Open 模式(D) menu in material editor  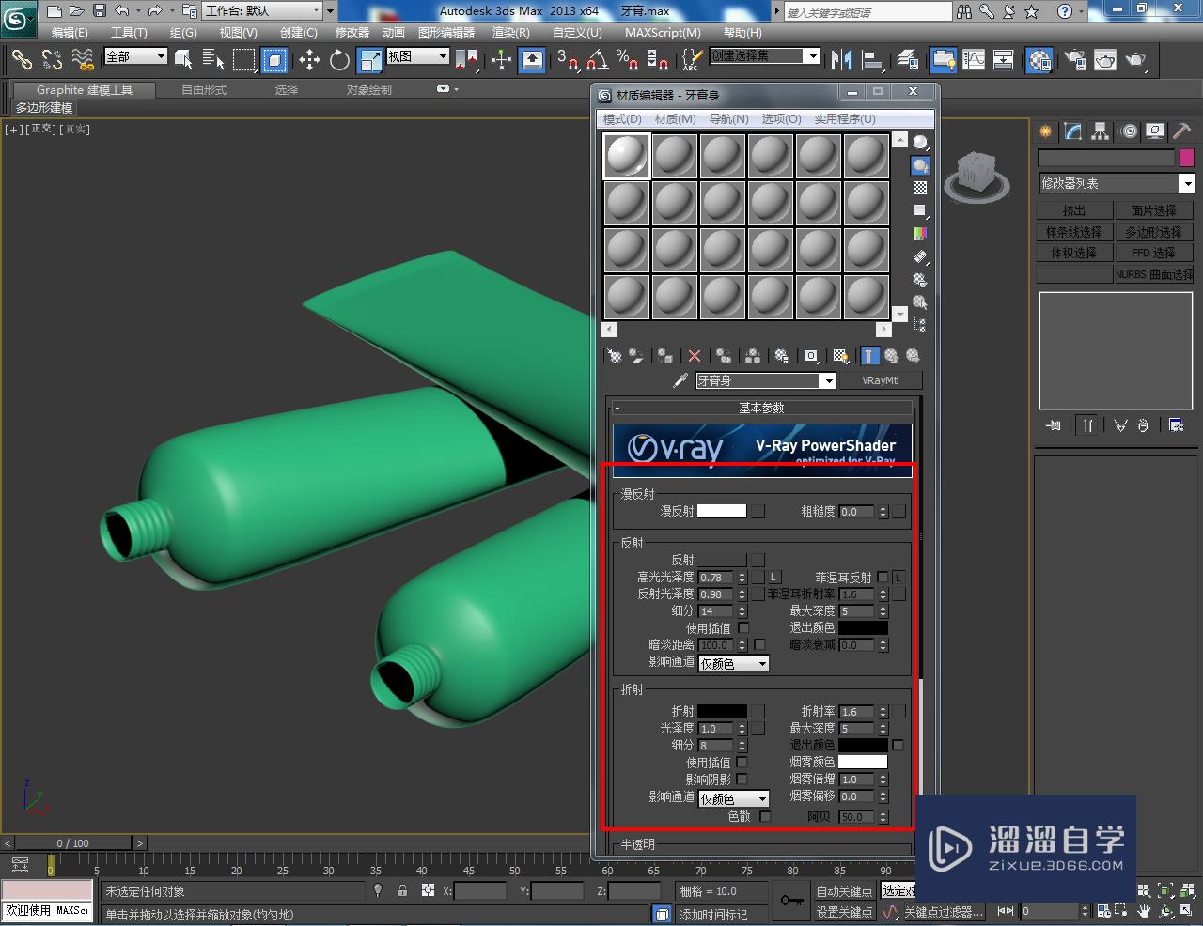point(622,119)
